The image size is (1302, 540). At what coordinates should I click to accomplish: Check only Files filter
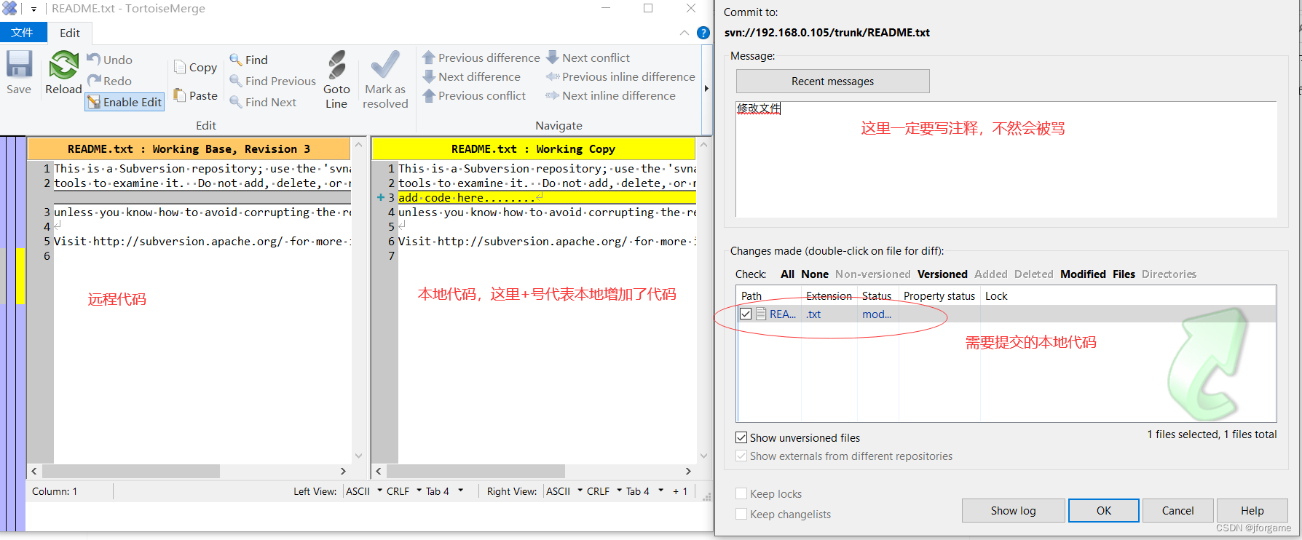click(x=1124, y=274)
